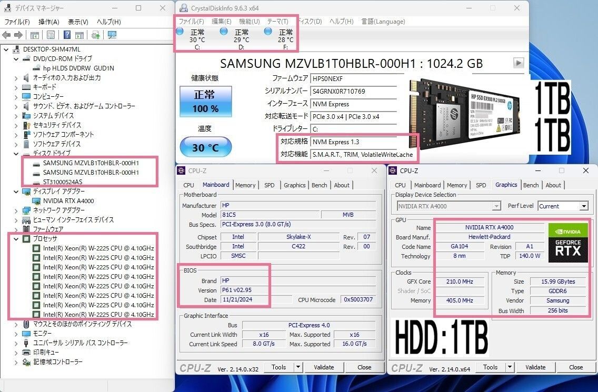Click the CrystalDiskInfo title bar app icon
Screen dimensions: 598x392
(184, 8)
